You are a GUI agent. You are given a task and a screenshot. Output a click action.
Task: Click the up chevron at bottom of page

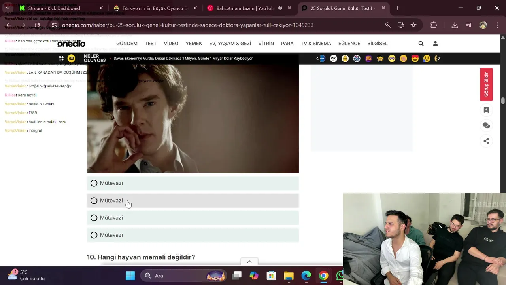249,262
